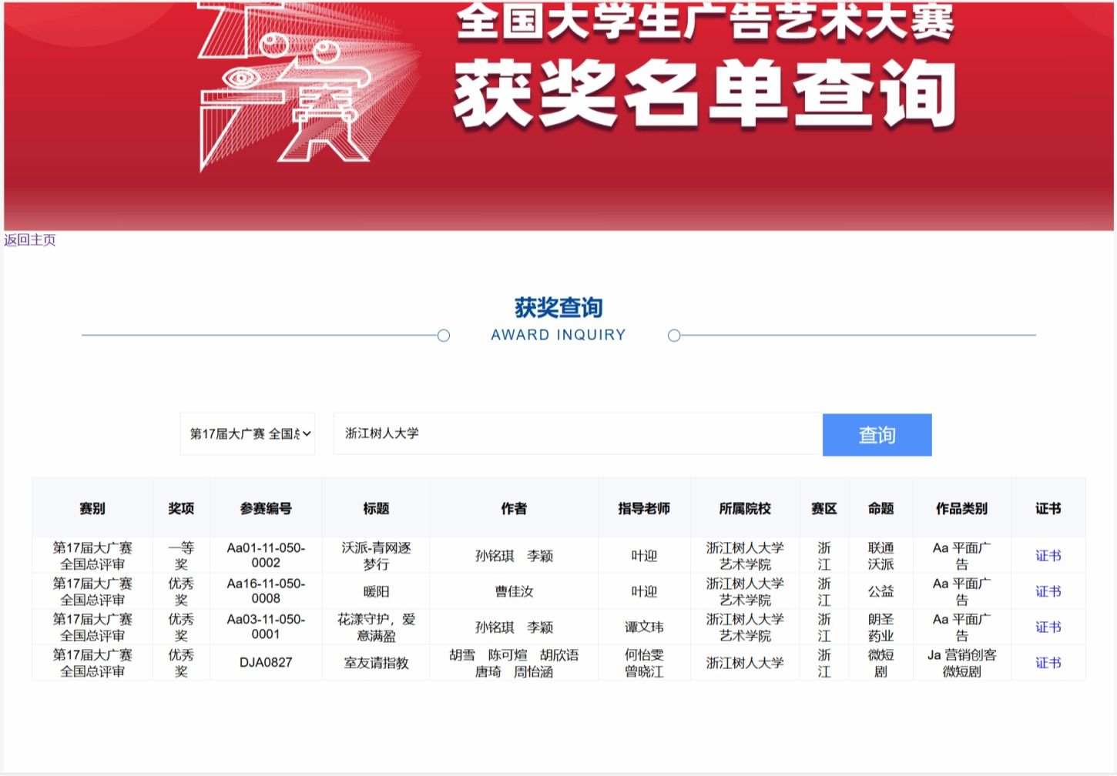
Task: Click the 作品类别 column header
Action: 961,508
